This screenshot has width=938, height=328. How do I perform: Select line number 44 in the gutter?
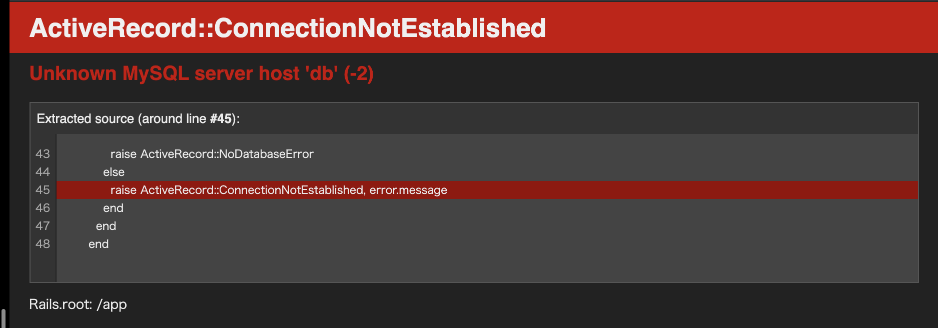pyautogui.click(x=43, y=172)
